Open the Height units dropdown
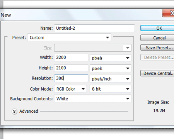174x139 pixels. point(111,68)
